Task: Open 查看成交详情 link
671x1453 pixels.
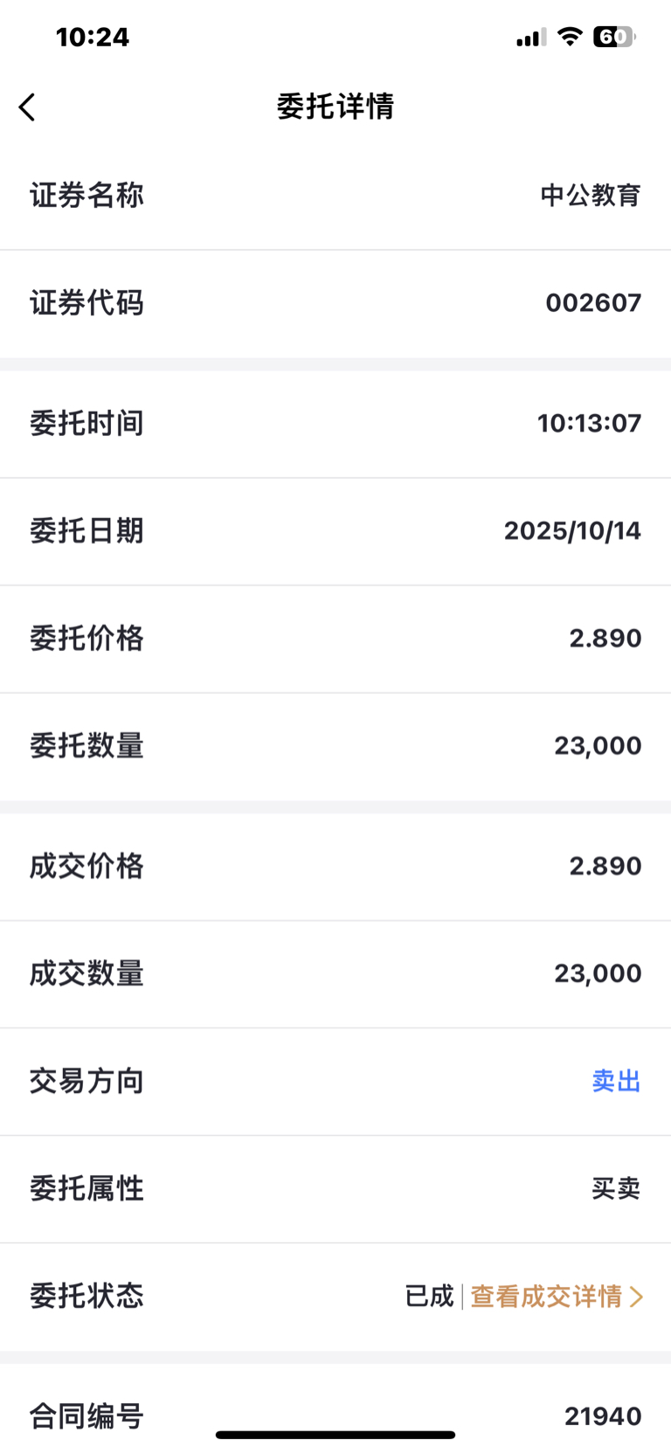Action: 546,1296
